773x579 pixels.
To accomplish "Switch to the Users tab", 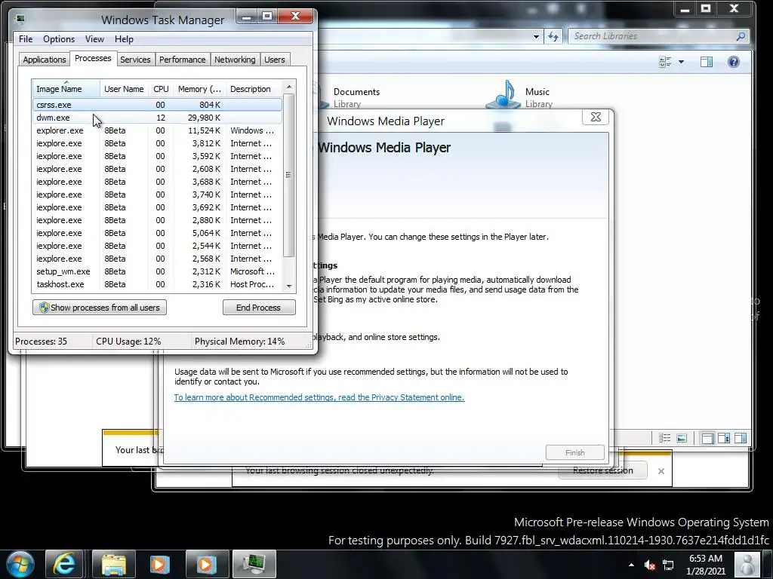I will click(x=275, y=60).
